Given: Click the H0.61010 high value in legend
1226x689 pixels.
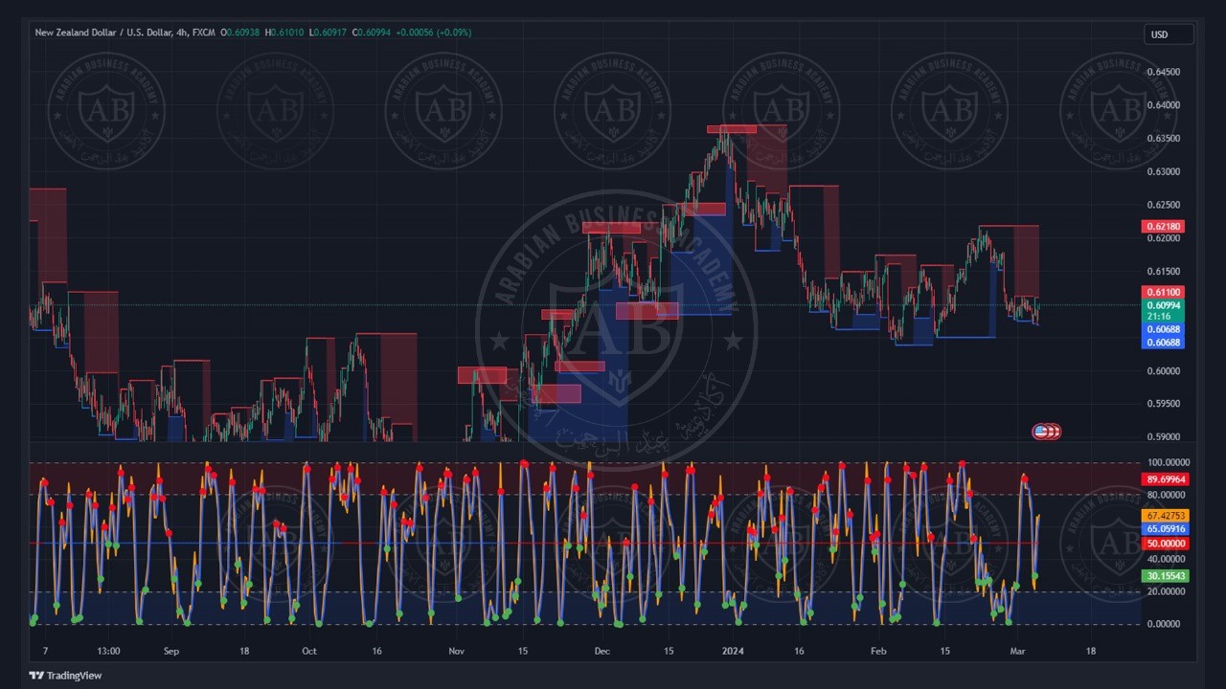Looking at the screenshot, I should pyautogui.click(x=284, y=33).
